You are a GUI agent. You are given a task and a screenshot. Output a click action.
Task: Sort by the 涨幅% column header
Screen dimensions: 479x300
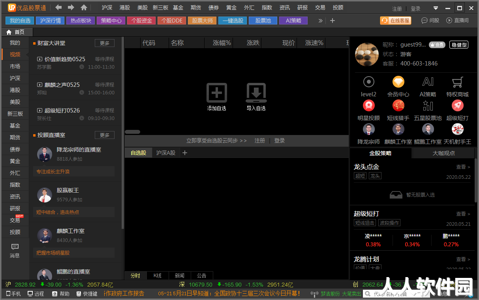(222, 43)
